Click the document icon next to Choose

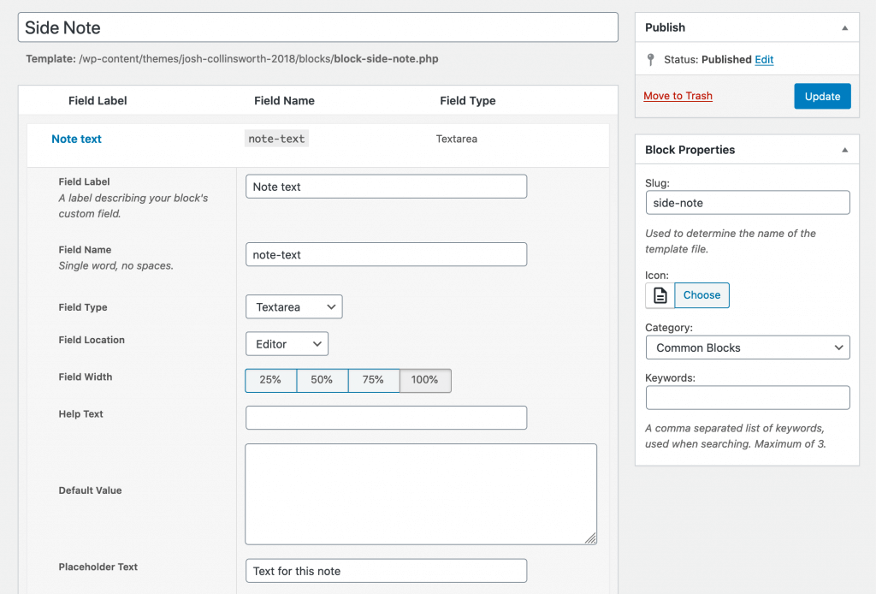(660, 295)
